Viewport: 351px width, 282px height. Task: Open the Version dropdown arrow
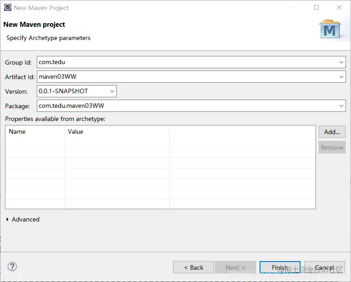click(x=112, y=91)
